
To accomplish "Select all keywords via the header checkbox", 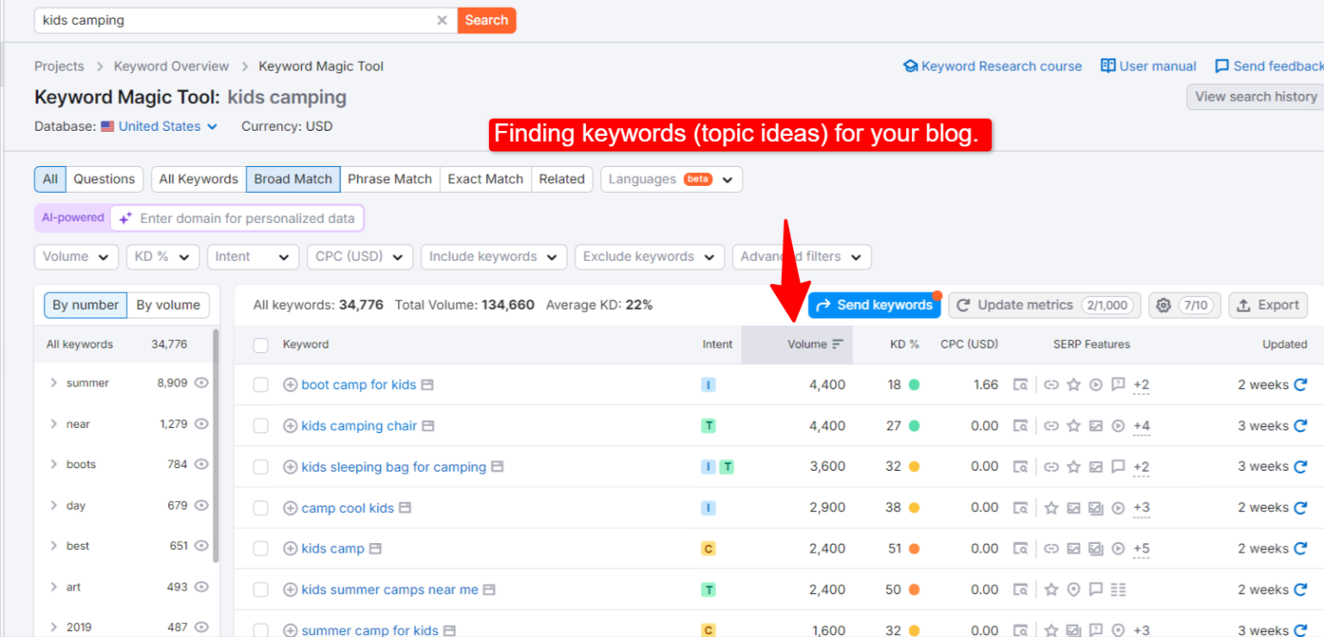I will pyautogui.click(x=260, y=344).
